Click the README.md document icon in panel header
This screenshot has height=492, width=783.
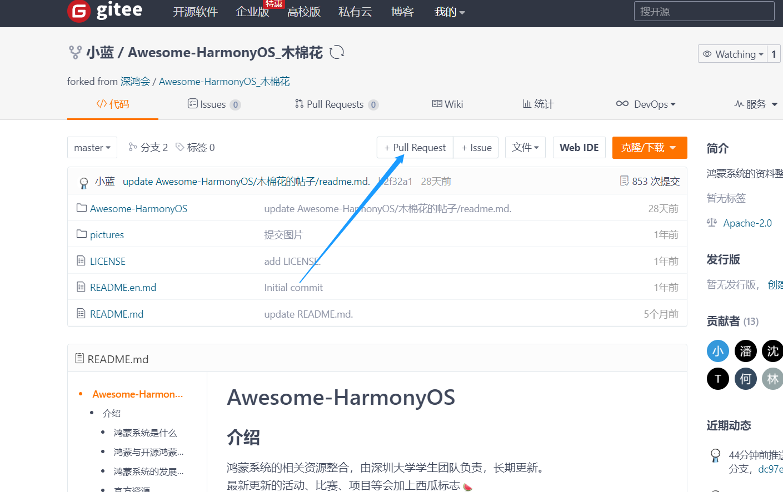click(80, 359)
